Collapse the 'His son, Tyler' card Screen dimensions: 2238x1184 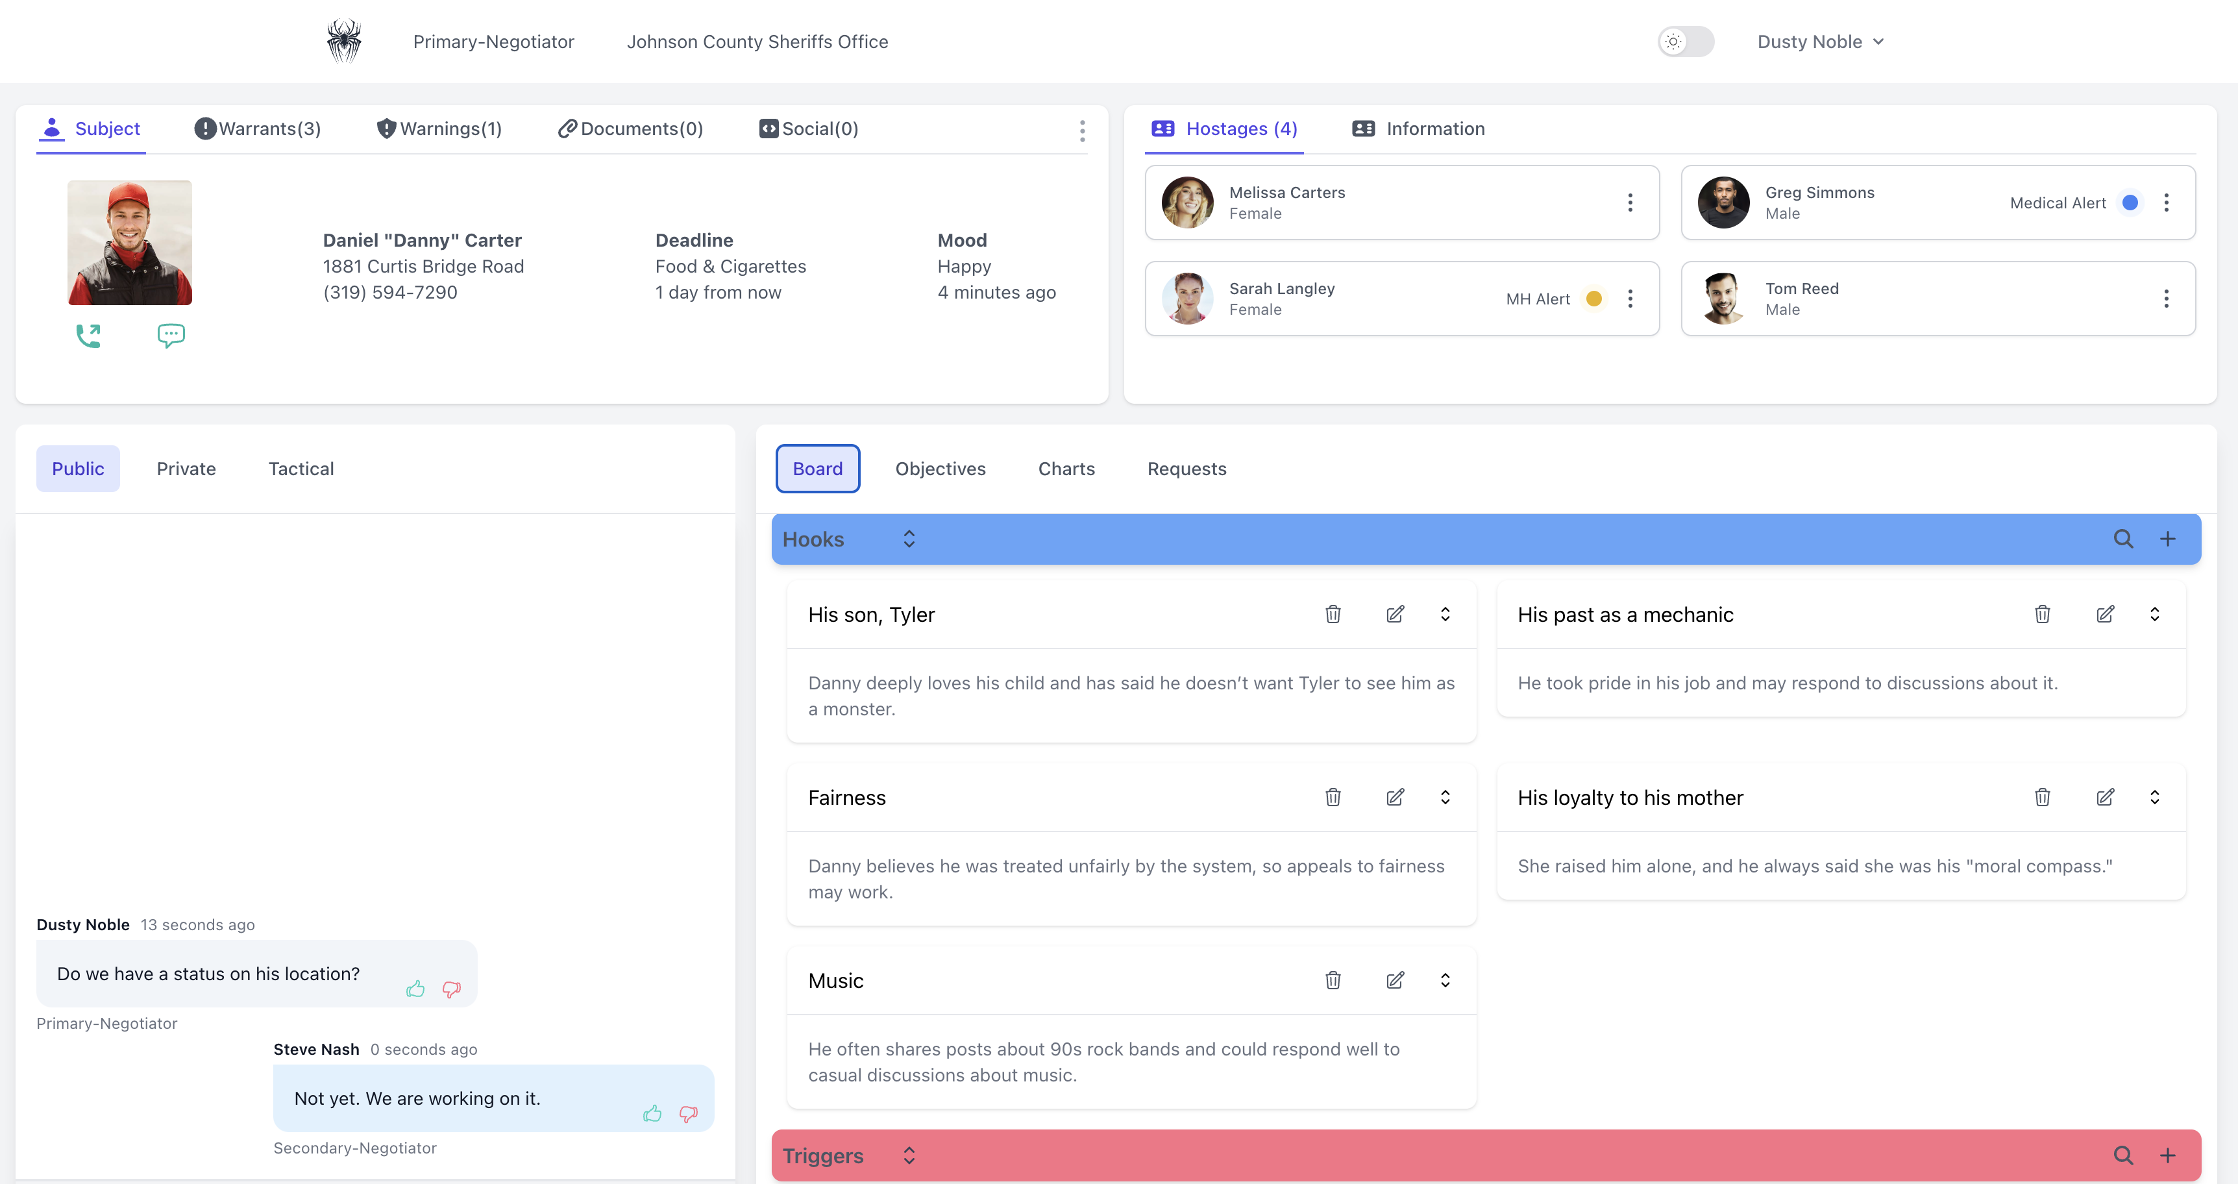(1445, 614)
